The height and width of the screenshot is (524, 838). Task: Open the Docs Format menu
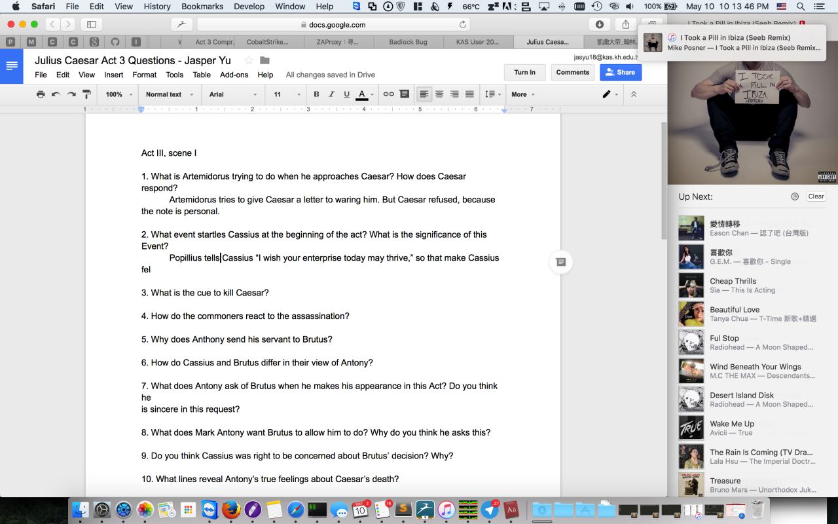(x=144, y=75)
